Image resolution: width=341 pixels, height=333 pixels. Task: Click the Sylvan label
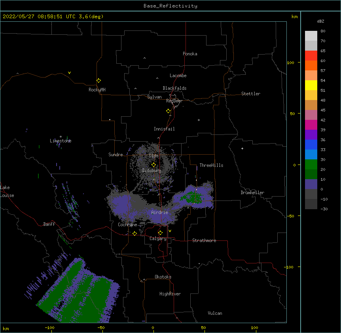[x=154, y=97]
